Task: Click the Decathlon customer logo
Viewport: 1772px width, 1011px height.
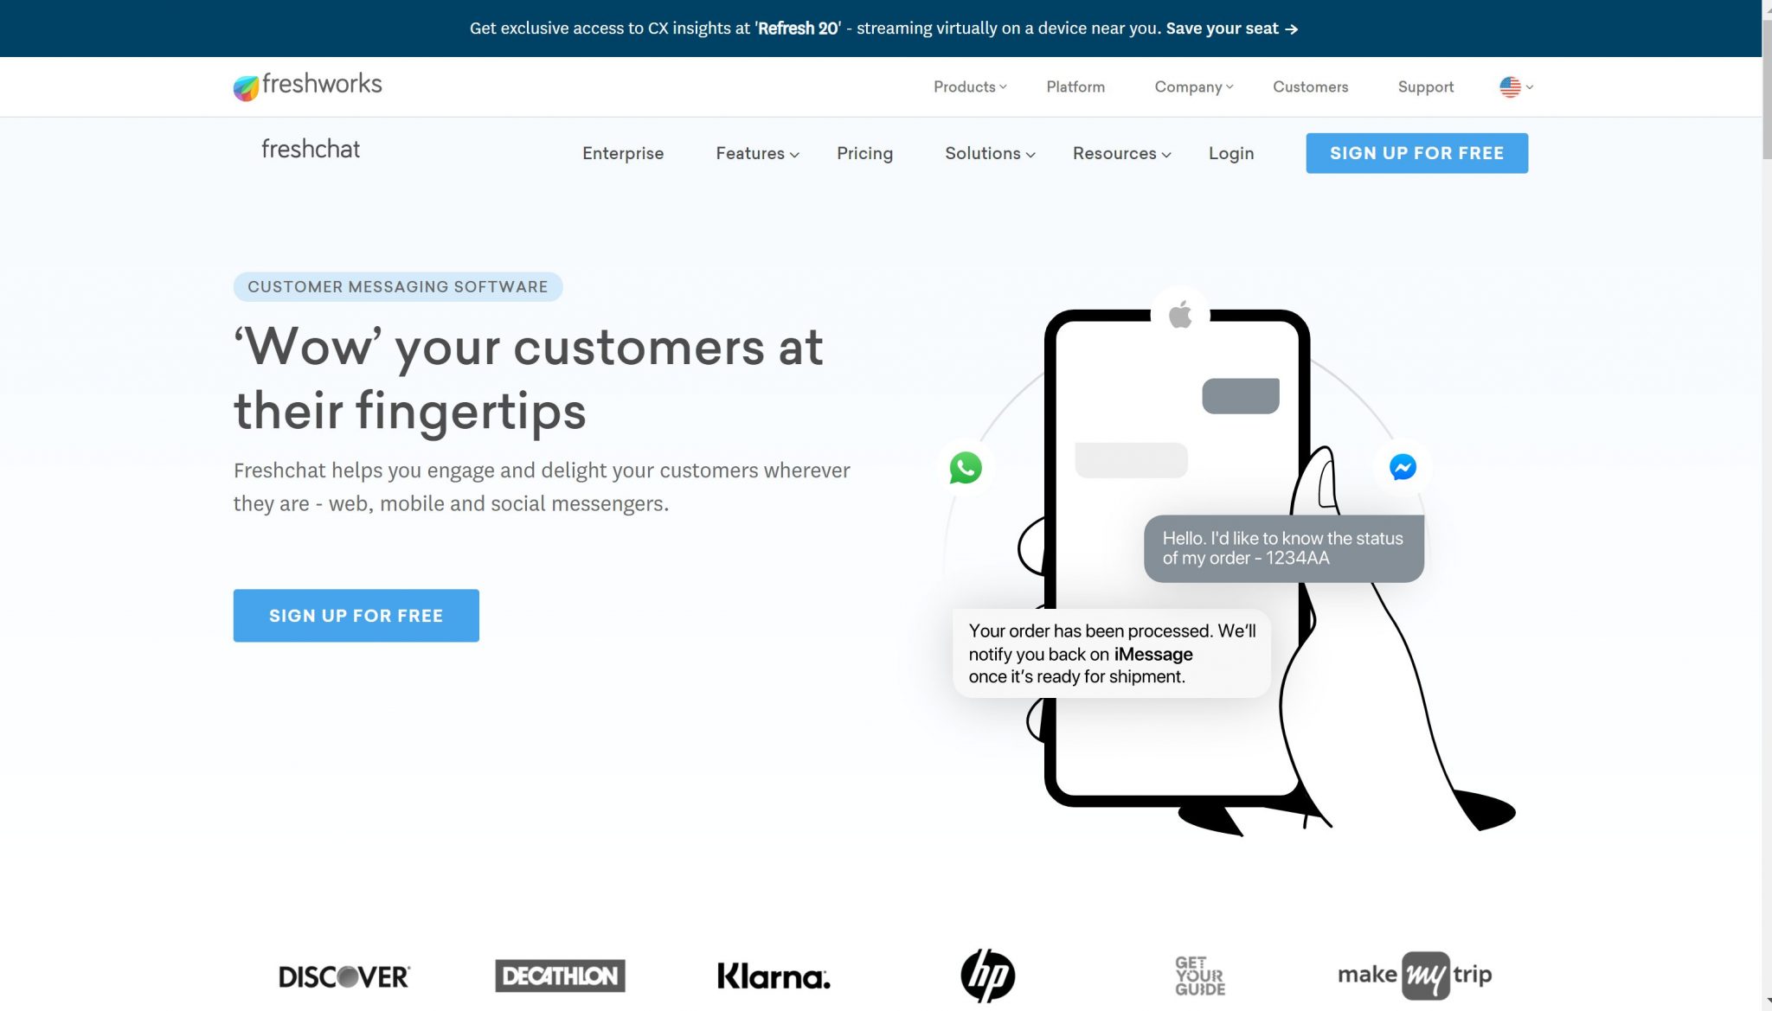Action: pyautogui.click(x=560, y=976)
